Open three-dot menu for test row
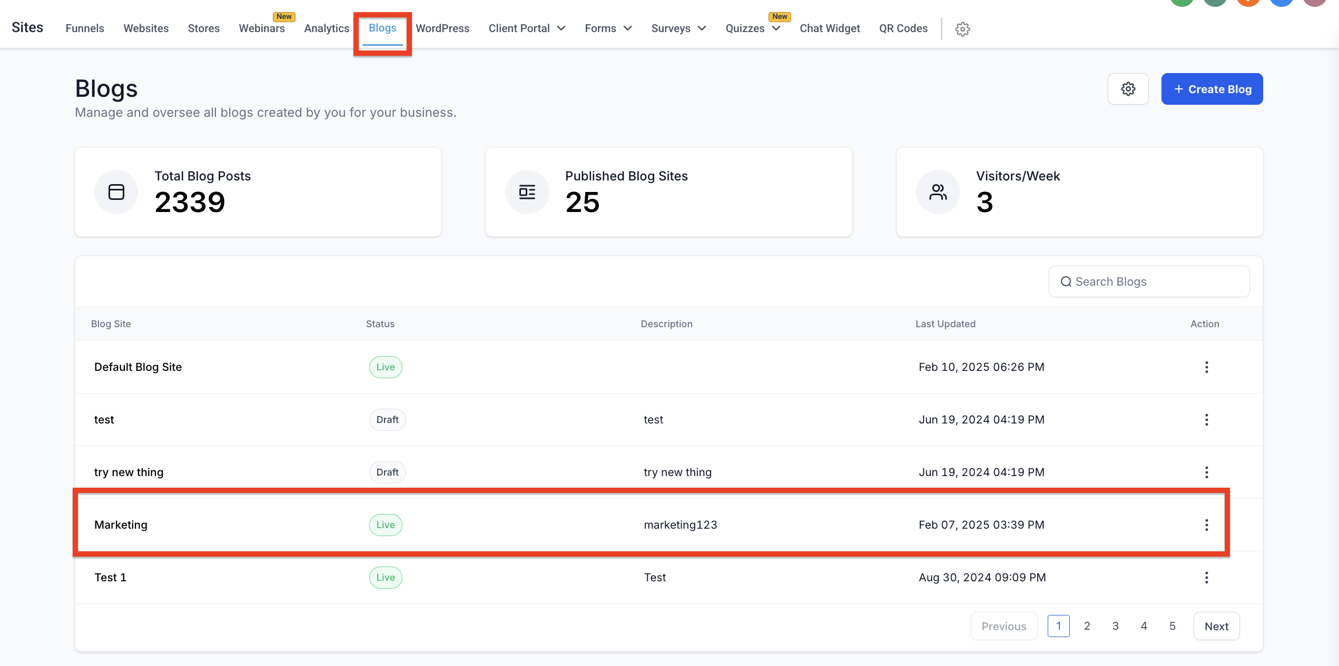The image size is (1339, 666). click(x=1206, y=420)
